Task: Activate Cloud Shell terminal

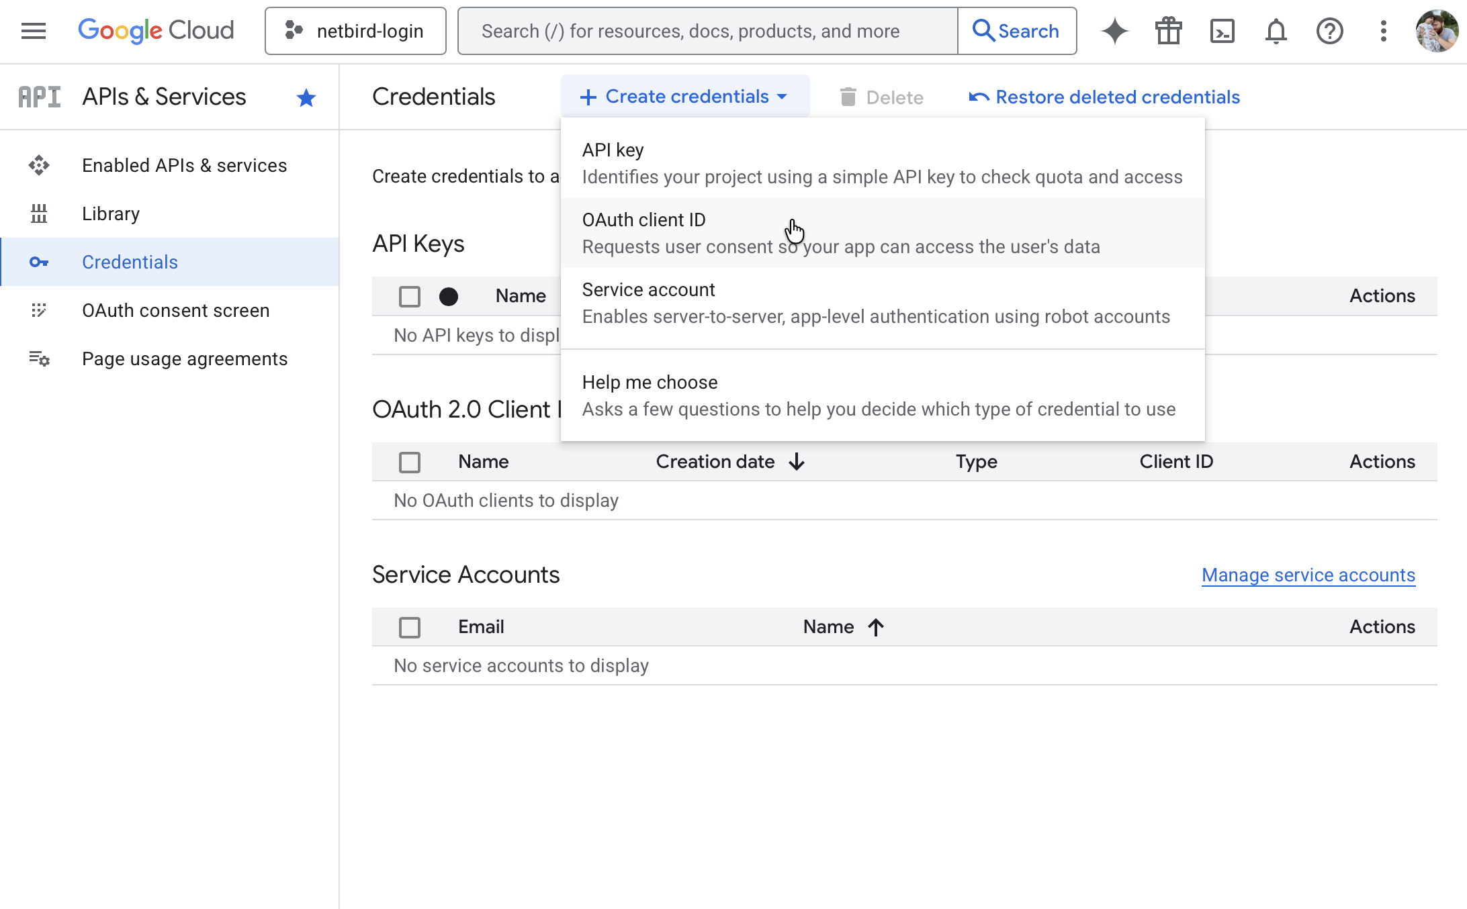Action: 1222,31
